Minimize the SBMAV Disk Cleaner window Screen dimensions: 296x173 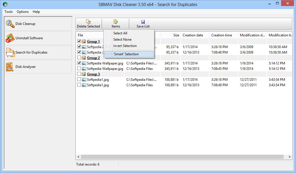(270, 3)
